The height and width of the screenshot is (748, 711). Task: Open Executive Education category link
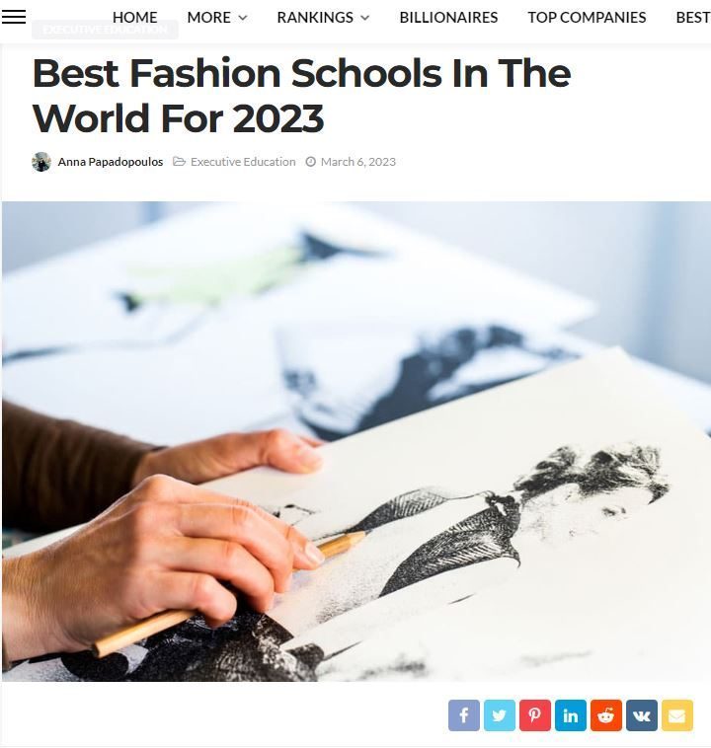tap(243, 162)
